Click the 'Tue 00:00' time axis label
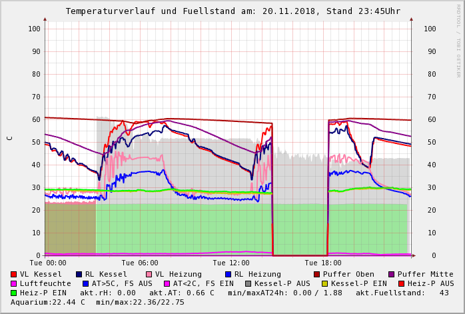This screenshot has width=465, height=314. [x=47, y=263]
